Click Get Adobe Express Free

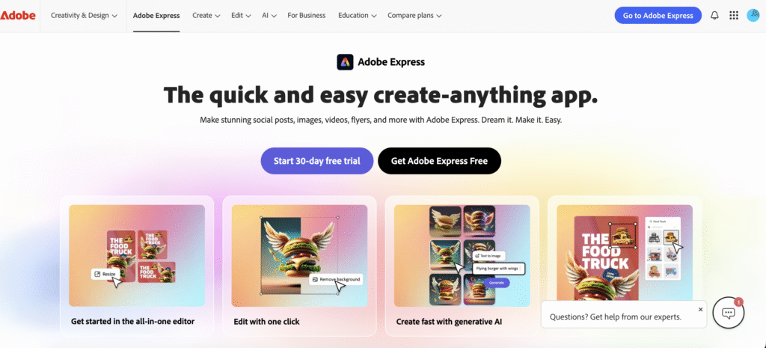click(x=439, y=161)
